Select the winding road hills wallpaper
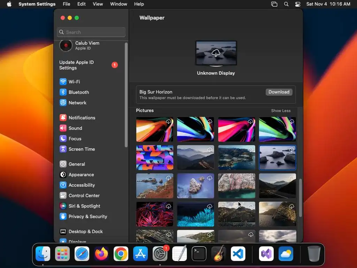 [x=278, y=186]
